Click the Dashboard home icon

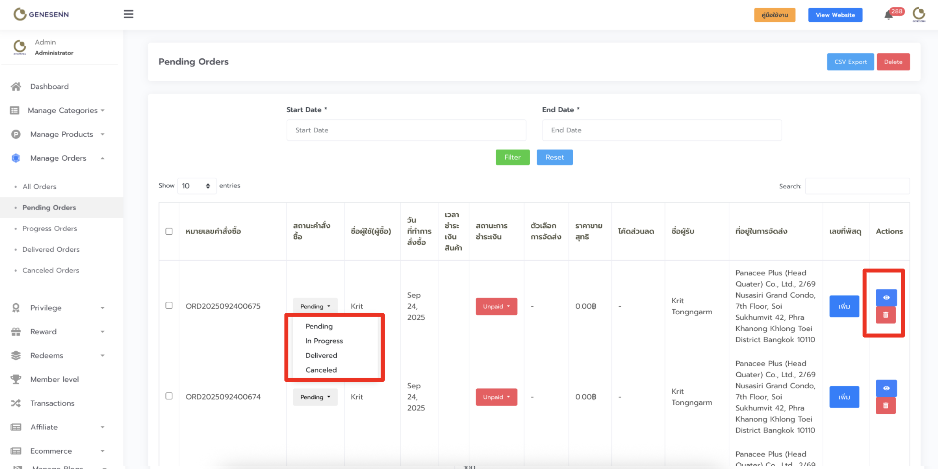click(x=16, y=87)
